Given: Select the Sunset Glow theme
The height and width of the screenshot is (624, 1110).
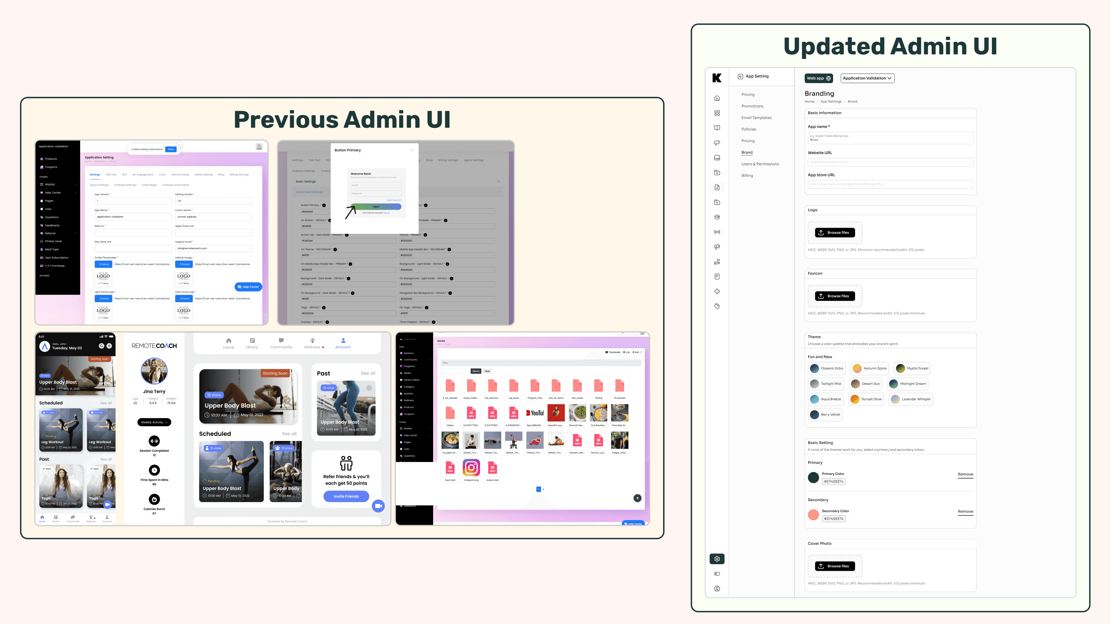Looking at the screenshot, I should coord(866,399).
